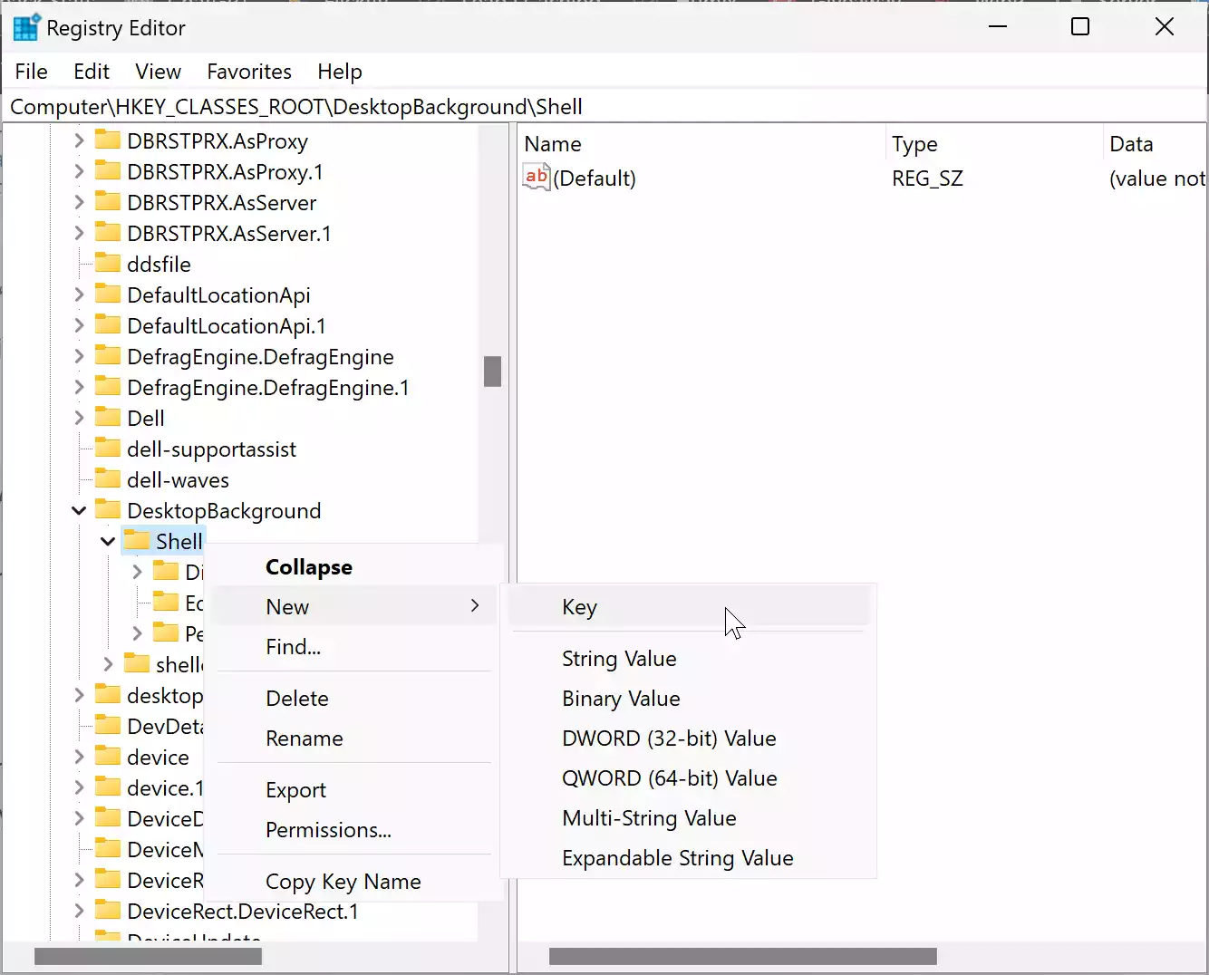Collapse the Shell key chevron

(108, 542)
